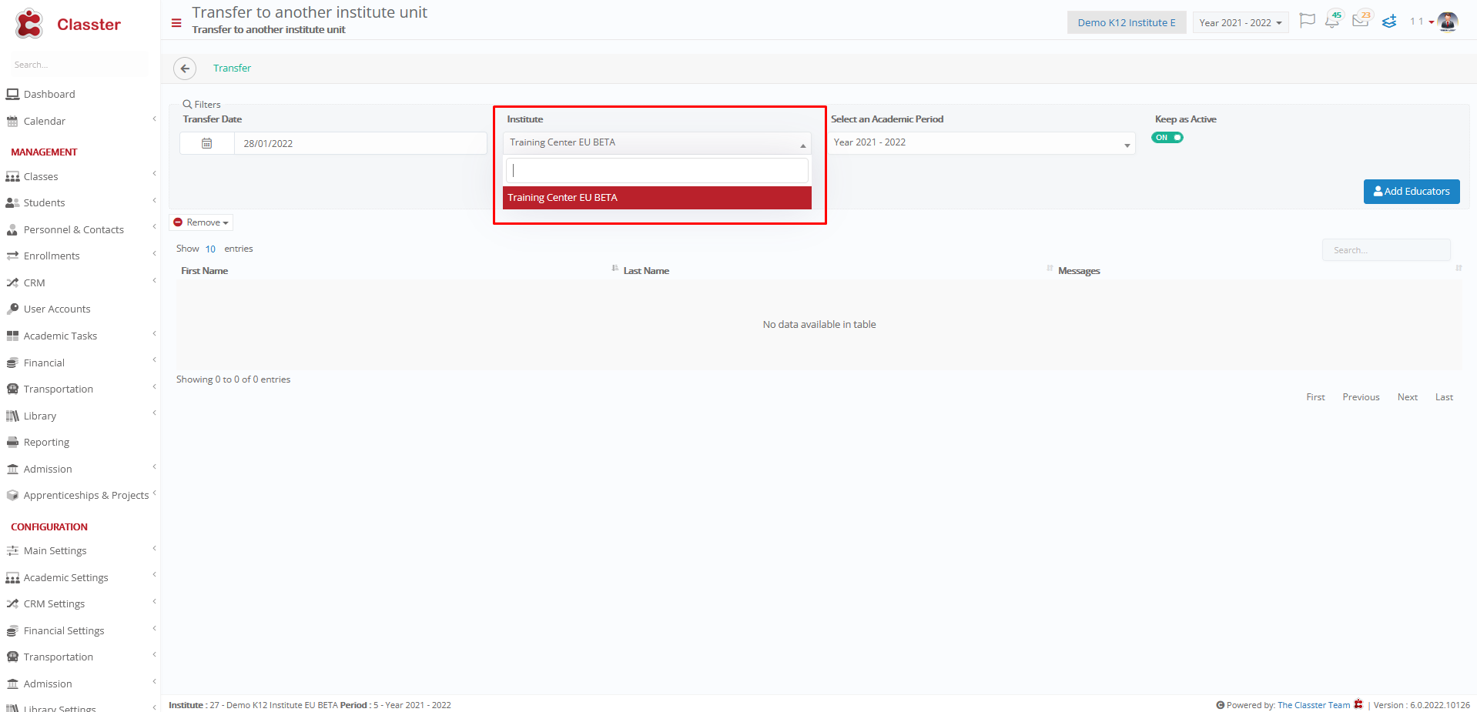Open the calendar date picker icon
Image resolution: width=1477 pixels, height=712 pixels.
click(207, 143)
